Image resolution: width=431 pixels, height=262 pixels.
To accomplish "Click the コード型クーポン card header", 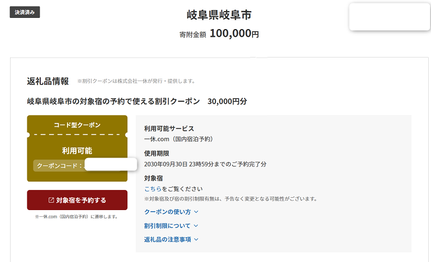I will pos(77,125).
